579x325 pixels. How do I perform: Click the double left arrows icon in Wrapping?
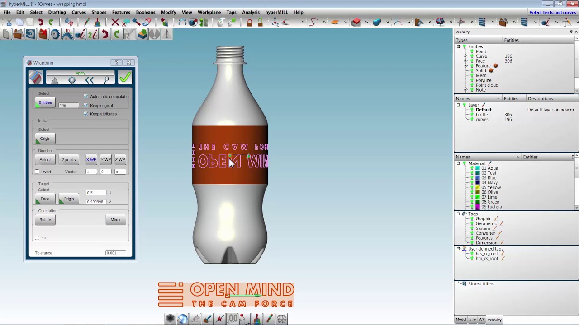coord(89,80)
